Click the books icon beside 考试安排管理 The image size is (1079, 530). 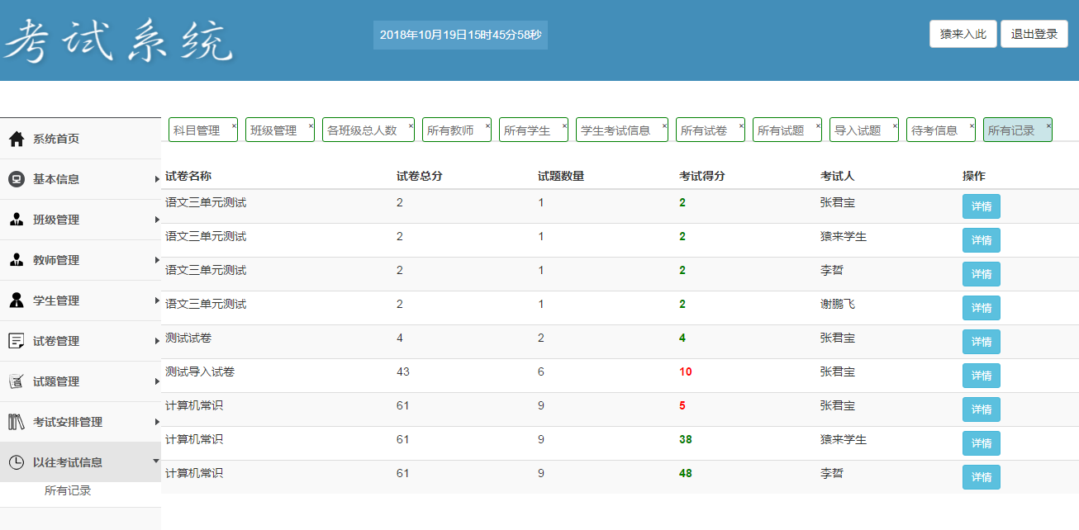coord(17,422)
